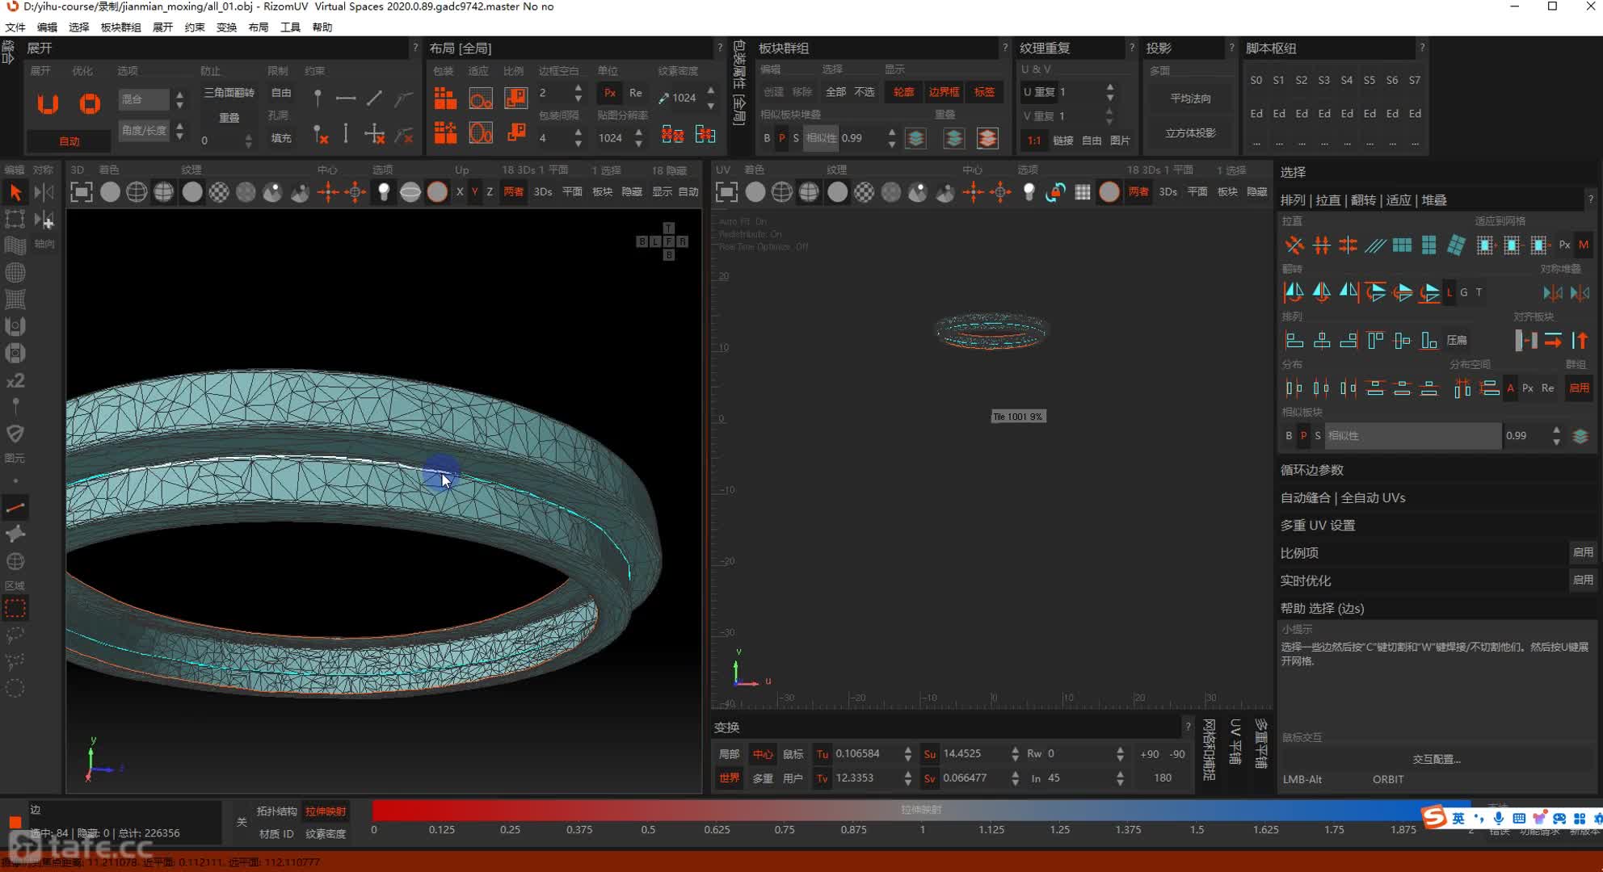Click the 贴图分辨率 1024 stepper arrows
Image resolution: width=1603 pixels, height=872 pixels.
(638, 138)
